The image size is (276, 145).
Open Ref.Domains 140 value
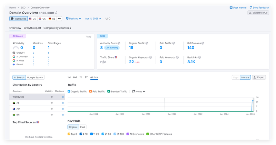coord(191,47)
